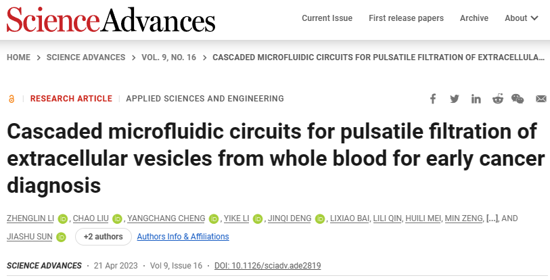550x280 pixels.
Task: Open Jiashu Sun's ORCID icon
Action: click(x=61, y=237)
